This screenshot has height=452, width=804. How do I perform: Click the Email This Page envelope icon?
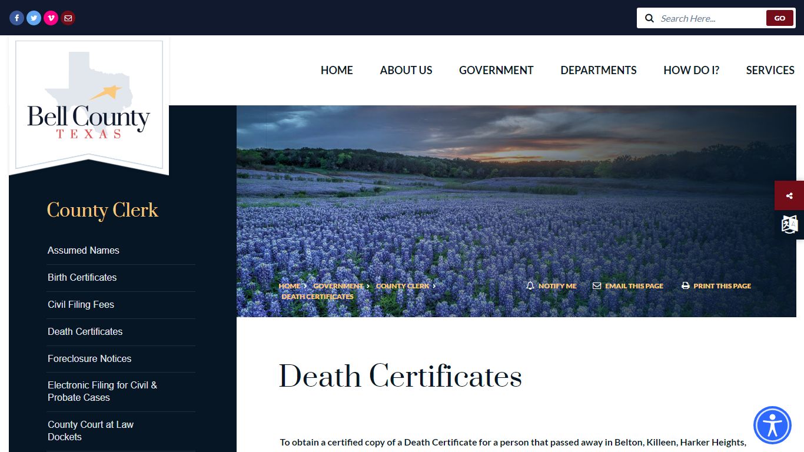pyautogui.click(x=597, y=285)
